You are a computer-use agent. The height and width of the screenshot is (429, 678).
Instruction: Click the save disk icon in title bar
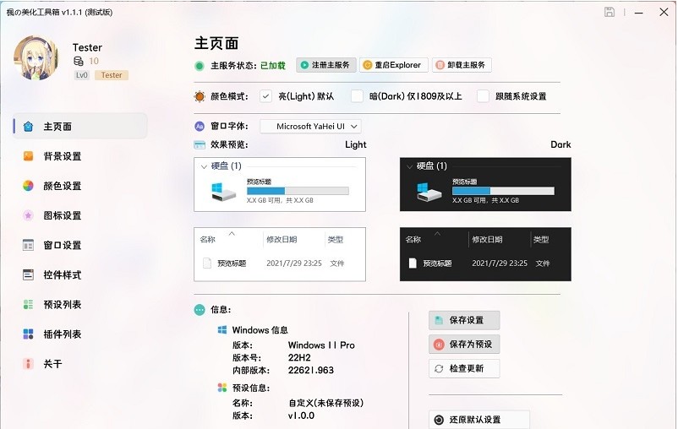(x=610, y=12)
